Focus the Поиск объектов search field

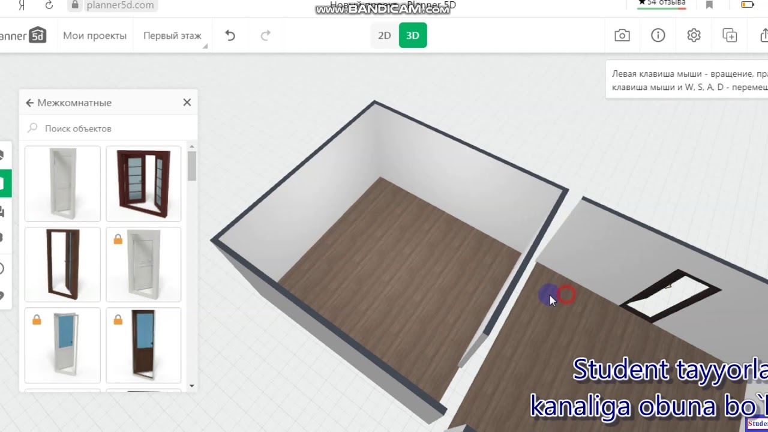pos(108,128)
